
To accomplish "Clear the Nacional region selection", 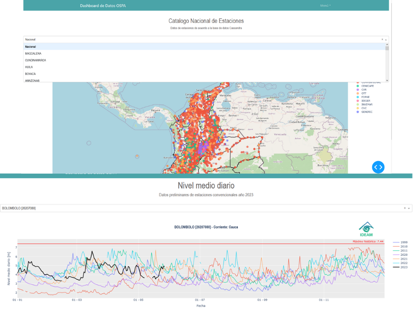I will [x=382, y=39].
